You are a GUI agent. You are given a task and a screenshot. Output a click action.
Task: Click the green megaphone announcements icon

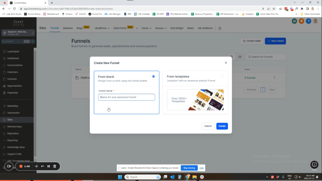click(x=294, y=21)
